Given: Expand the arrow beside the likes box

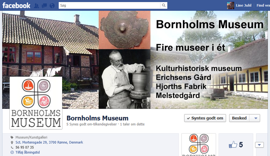Looking at the screenshot, I should click(259, 145).
